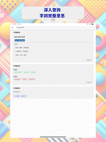Select the antonym chip 'confirmed'
This screenshot has height=142, width=106.
tap(32, 79)
